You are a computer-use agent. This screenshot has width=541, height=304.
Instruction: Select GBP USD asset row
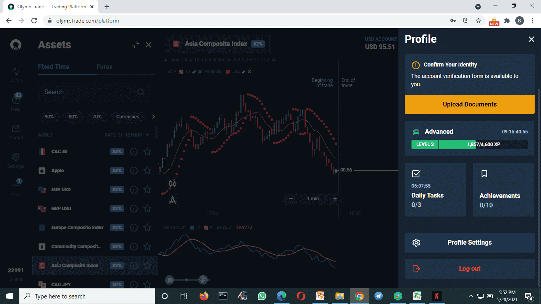point(95,209)
